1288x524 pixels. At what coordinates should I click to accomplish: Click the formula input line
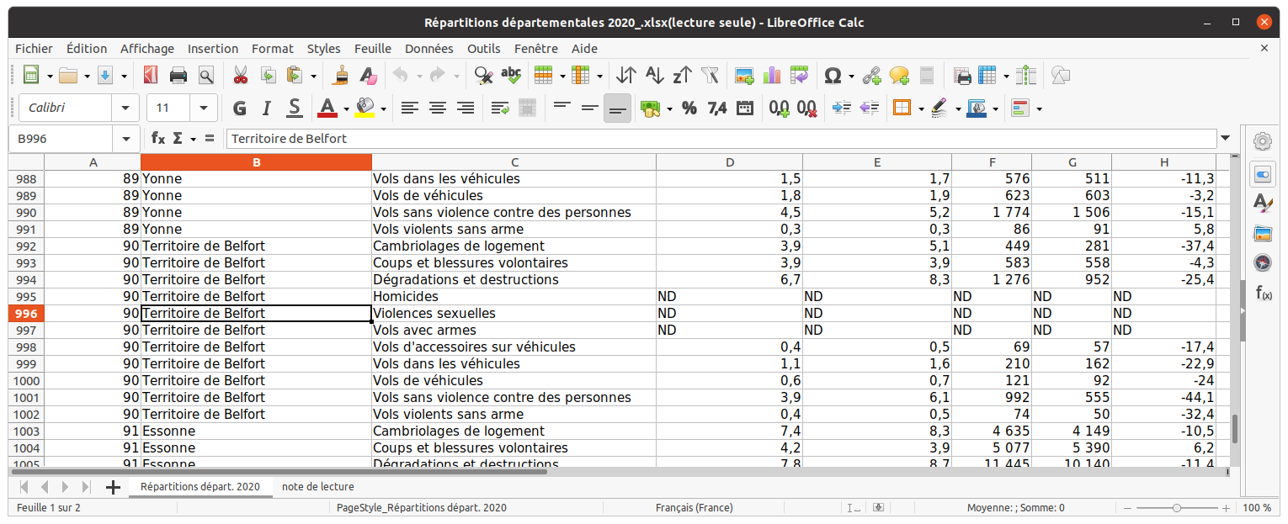[721, 138]
